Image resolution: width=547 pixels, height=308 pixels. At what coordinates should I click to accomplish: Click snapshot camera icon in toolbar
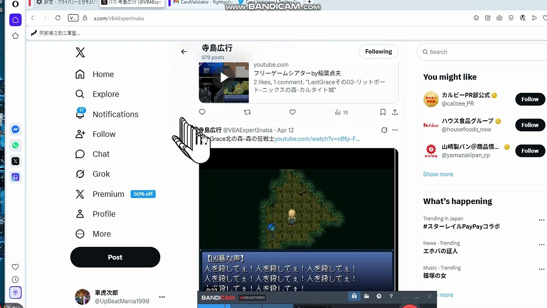(499, 18)
